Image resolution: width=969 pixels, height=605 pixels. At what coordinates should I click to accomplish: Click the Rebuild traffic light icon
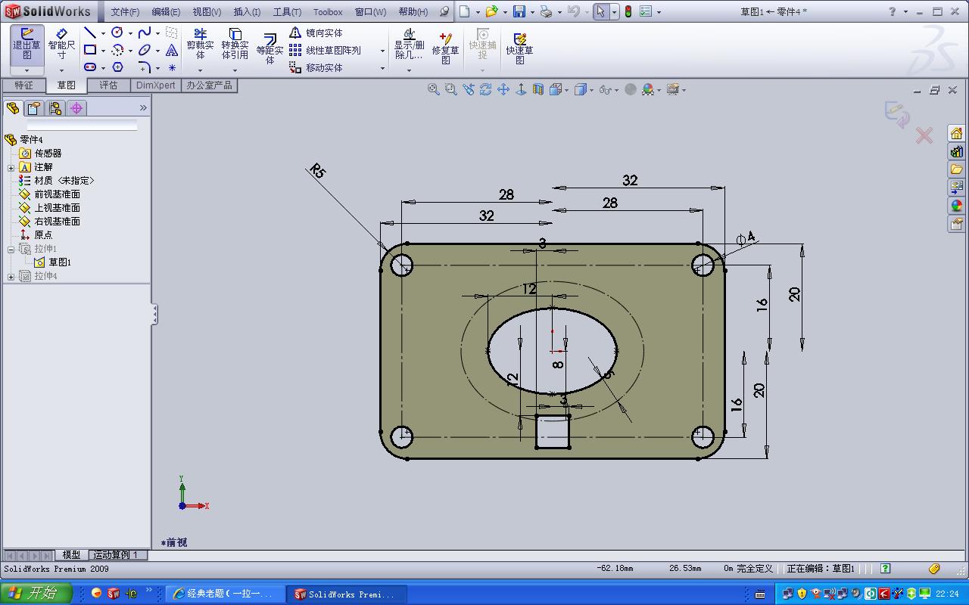(x=628, y=11)
